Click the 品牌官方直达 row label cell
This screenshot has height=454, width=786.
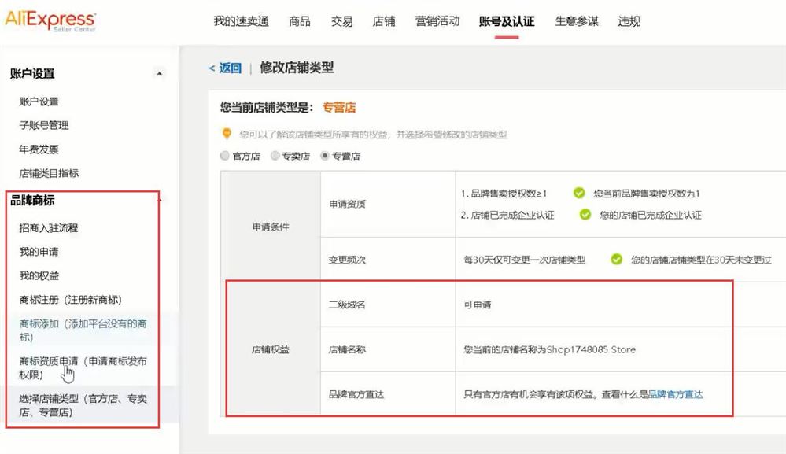pyautogui.click(x=388, y=394)
